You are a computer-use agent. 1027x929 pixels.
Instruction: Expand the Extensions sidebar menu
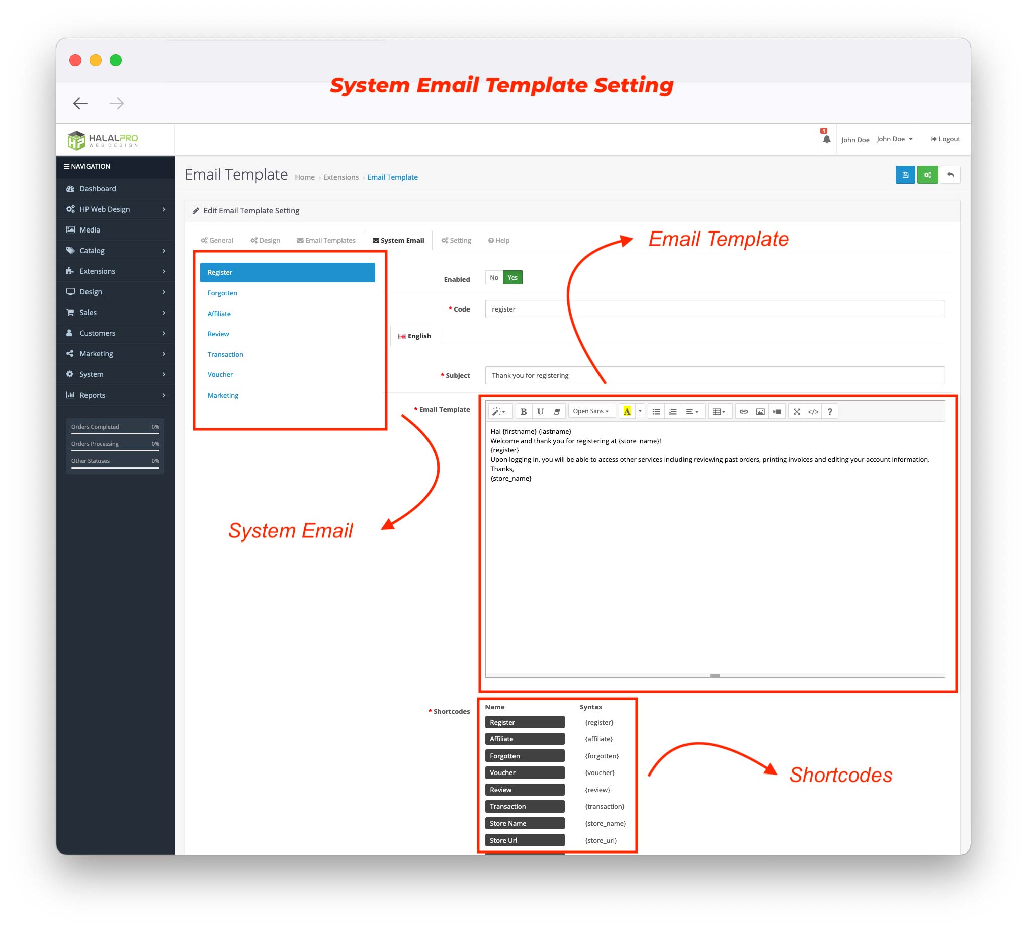pyautogui.click(x=115, y=271)
